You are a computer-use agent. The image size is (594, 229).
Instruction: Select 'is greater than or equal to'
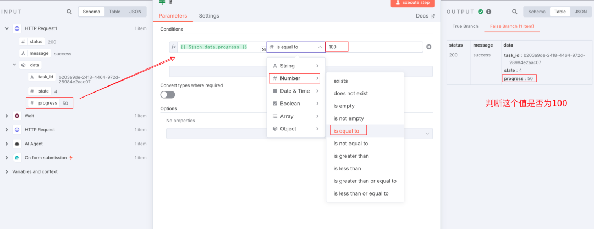365,181
